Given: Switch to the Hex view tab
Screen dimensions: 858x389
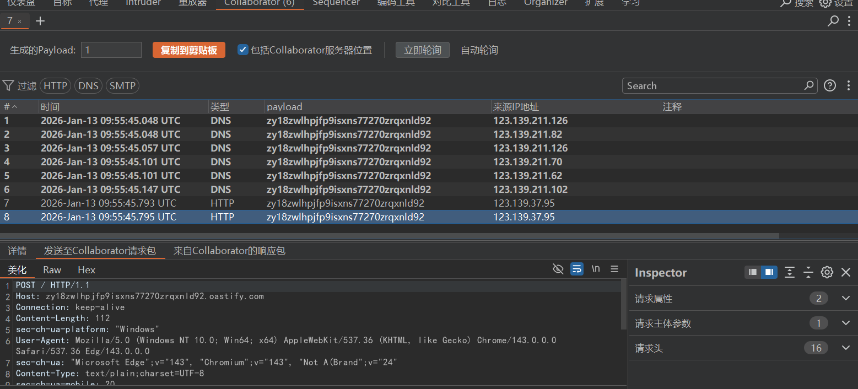Looking at the screenshot, I should [87, 270].
